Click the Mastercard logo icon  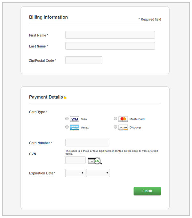click(x=123, y=119)
